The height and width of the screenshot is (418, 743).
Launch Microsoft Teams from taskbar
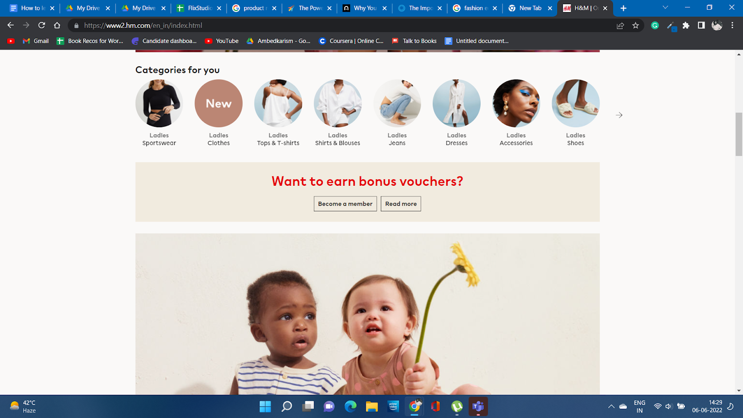pyautogui.click(x=478, y=406)
